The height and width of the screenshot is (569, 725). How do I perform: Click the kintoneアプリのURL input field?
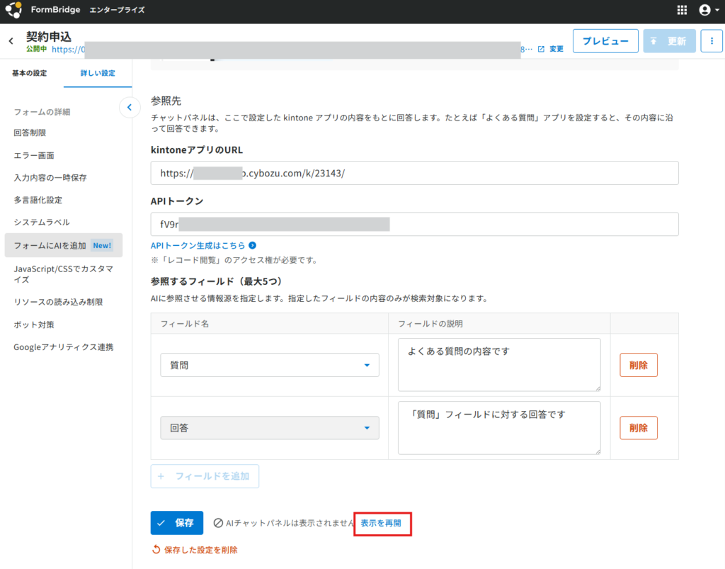pyautogui.click(x=414, y=173)
